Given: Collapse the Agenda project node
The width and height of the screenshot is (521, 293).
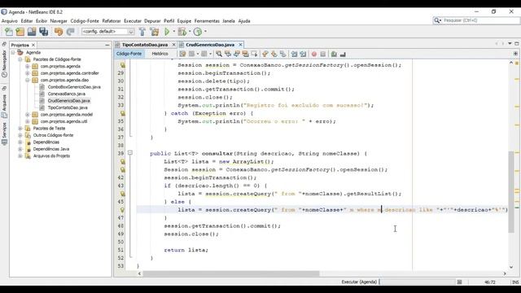Looking at the screenshot, I should [x=13, y=52].
